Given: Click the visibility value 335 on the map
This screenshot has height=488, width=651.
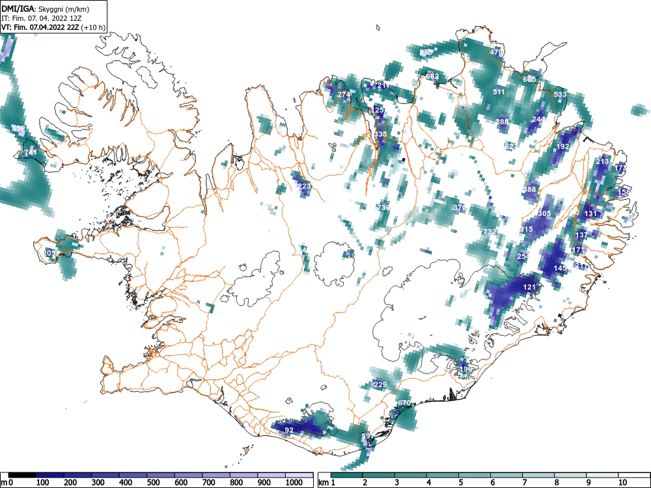Looking at the screenshot, I should click(x=380, y=134).
